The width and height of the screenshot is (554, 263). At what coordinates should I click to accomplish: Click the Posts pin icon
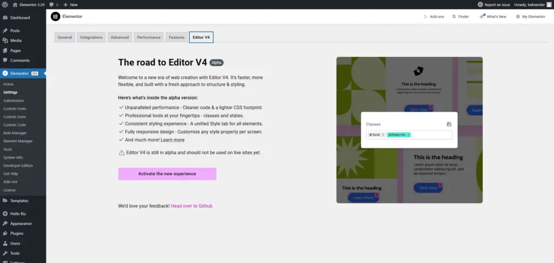point(5,31)
